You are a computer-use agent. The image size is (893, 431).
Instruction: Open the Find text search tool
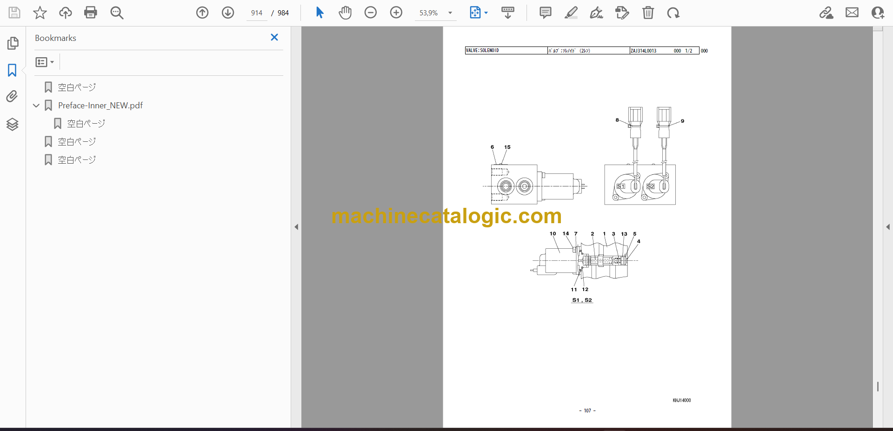point(117,13)
